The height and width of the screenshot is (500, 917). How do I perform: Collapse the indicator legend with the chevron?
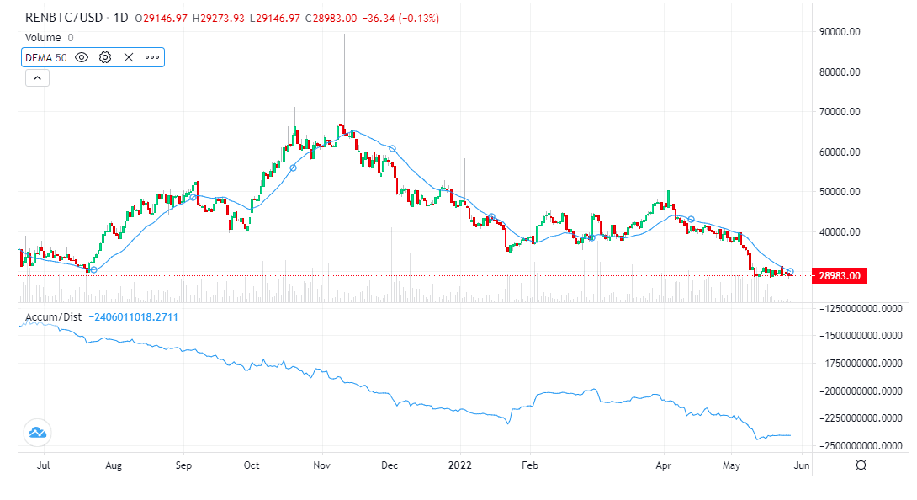click(37, 77)
